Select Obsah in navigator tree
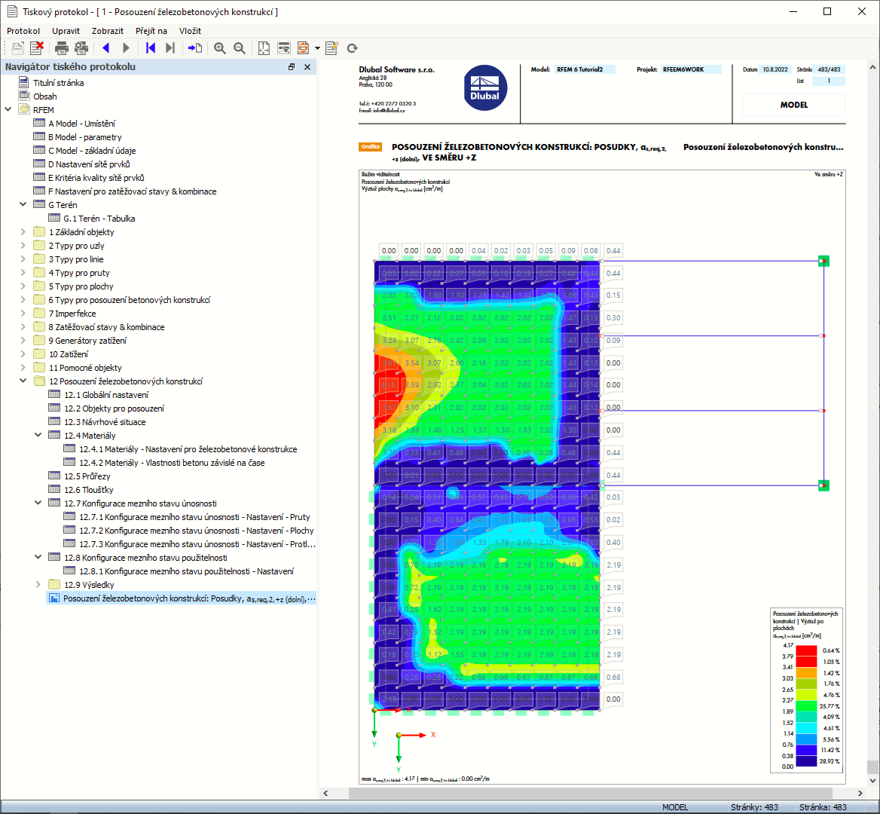 pos(45,96)
